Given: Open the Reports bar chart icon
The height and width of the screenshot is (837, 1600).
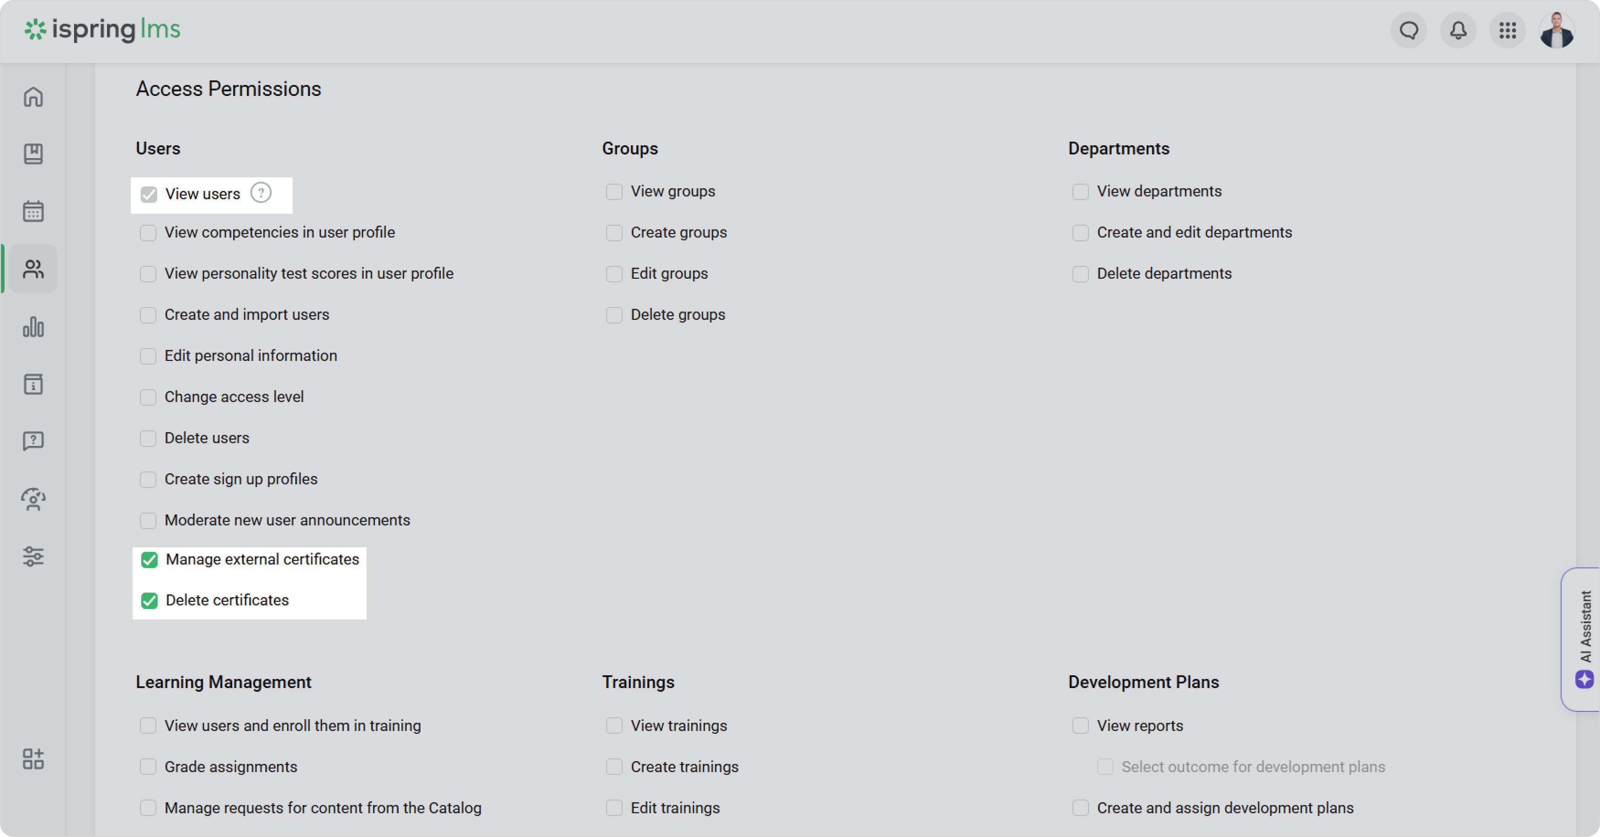Looking at the screenshot, I should [x=33, y=327].
